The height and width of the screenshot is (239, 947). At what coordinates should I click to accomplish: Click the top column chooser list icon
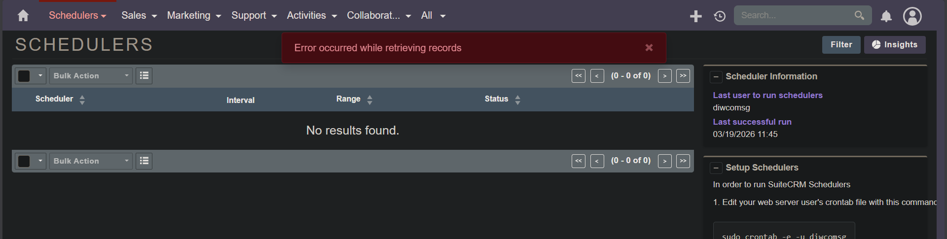coord(144,75)
